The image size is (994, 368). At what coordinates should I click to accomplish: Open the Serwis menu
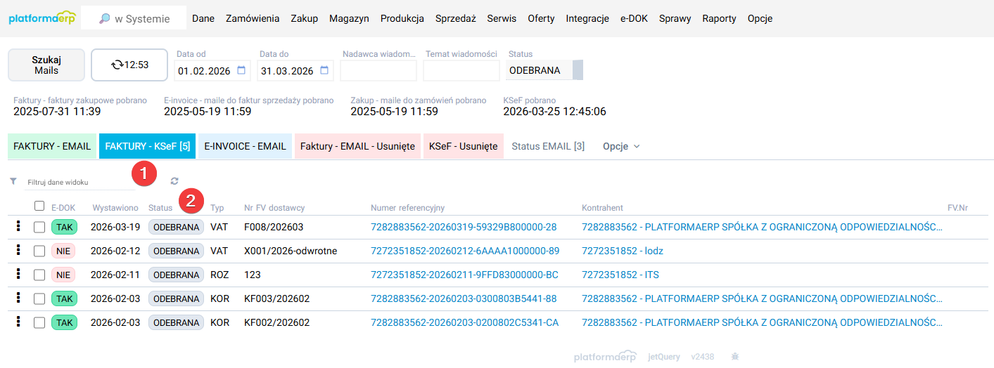tap(502, 19)
